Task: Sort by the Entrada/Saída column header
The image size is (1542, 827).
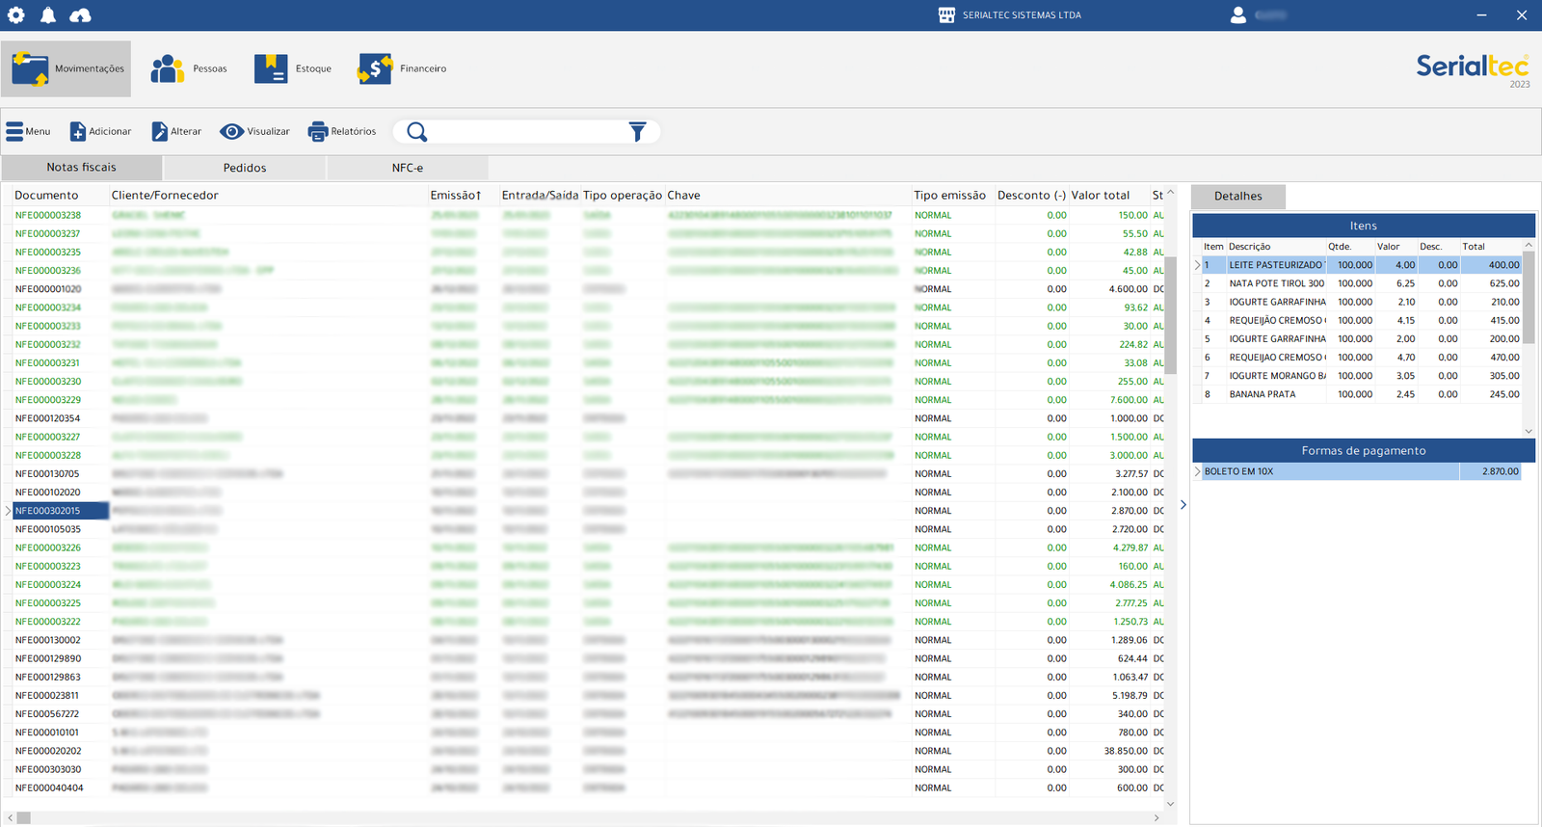Action: click(540, 195)
